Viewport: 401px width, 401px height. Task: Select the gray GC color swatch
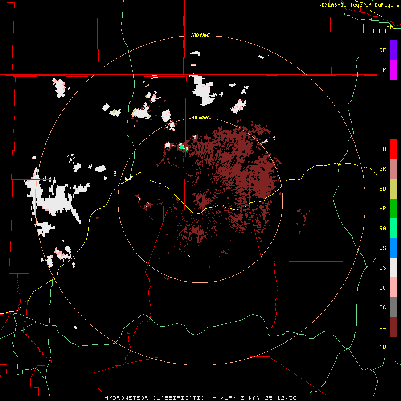point(393,307)
